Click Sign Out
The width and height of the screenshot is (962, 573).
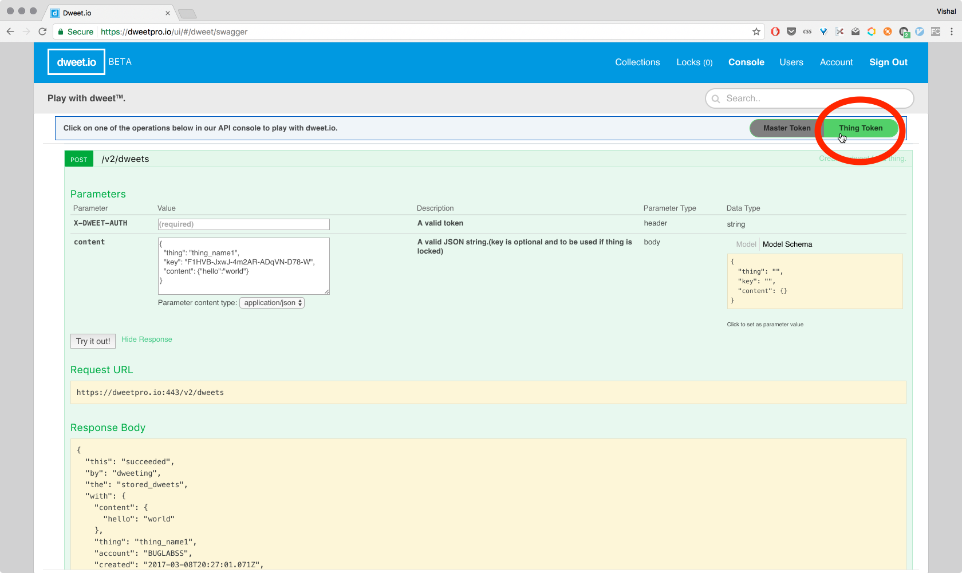[888, 62]
